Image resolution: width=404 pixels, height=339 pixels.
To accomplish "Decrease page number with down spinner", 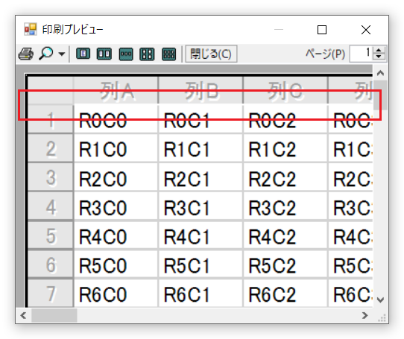I will pos(379,57).
